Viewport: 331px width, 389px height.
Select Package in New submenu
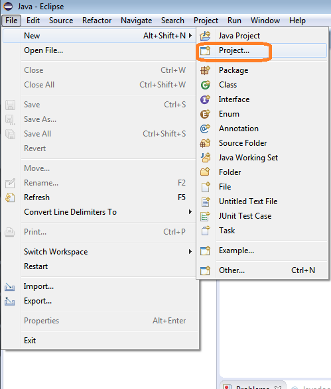[262, 70]
